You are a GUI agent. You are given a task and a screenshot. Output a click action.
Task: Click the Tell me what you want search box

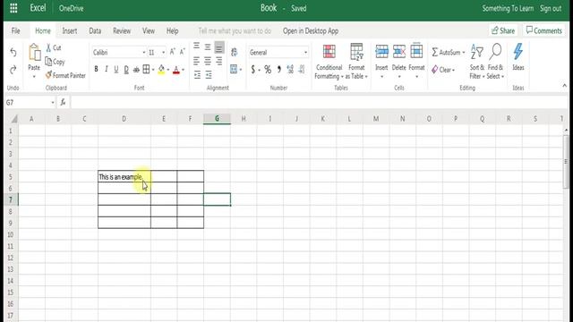[235, 31]
